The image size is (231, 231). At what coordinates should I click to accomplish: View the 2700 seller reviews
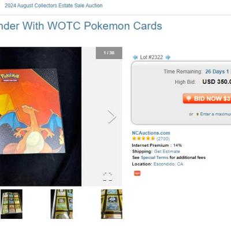[163, 139]
